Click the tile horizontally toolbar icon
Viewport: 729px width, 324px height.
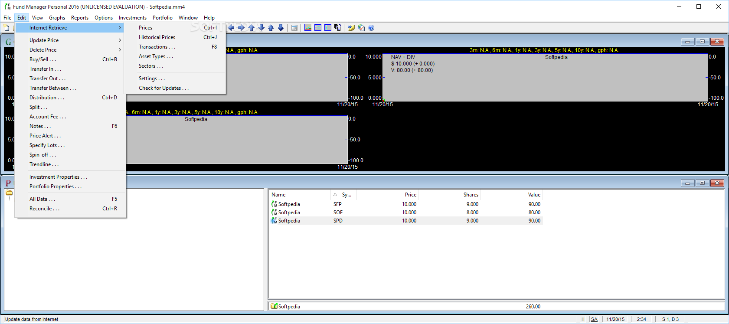[x=318, y=28]
